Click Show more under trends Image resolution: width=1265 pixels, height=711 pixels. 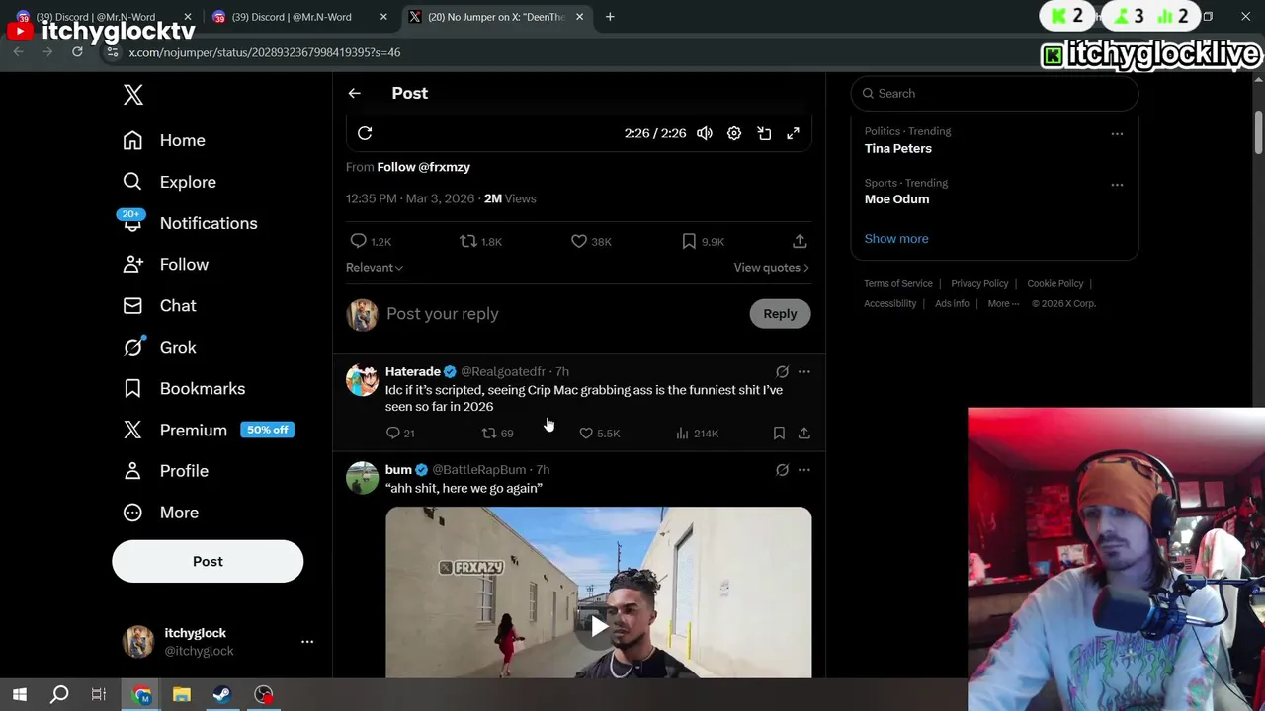(896, 239)
